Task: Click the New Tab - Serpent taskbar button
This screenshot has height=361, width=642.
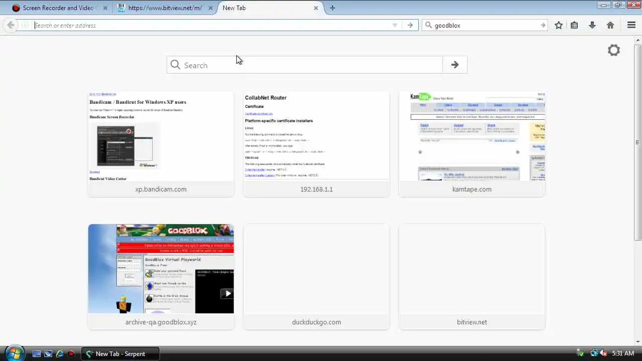Action: tap(120, 353)
